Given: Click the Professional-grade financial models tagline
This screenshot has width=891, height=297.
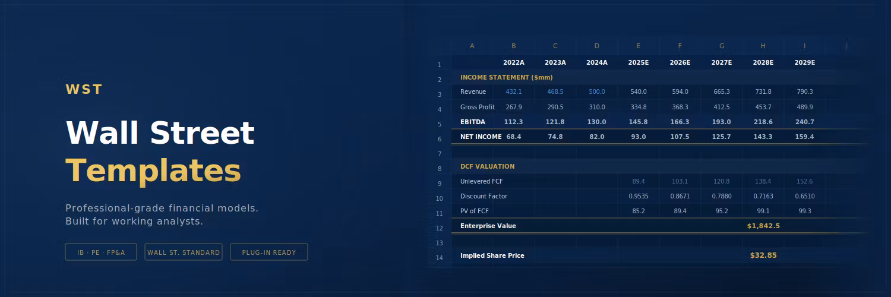Looking at the screenshot, I should click(162, 208).
